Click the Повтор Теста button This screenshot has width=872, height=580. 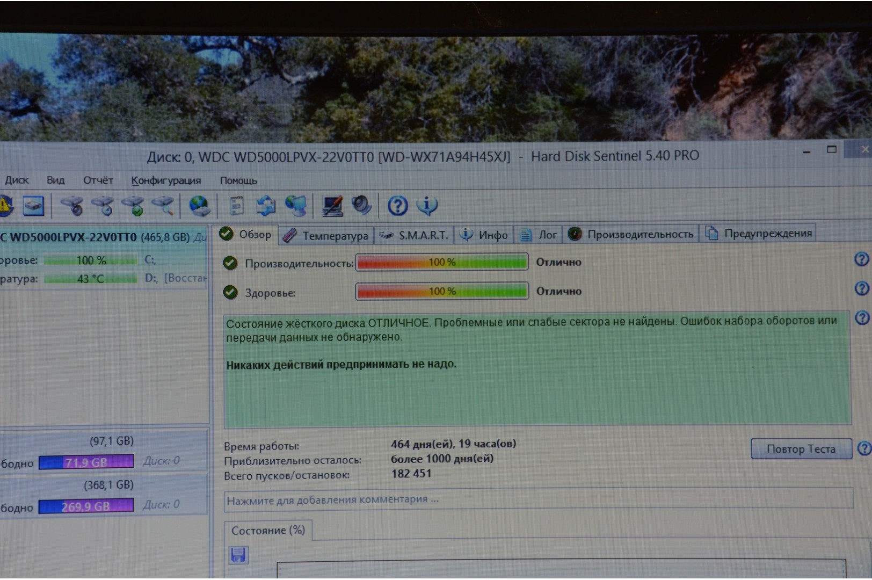[801, 448]
